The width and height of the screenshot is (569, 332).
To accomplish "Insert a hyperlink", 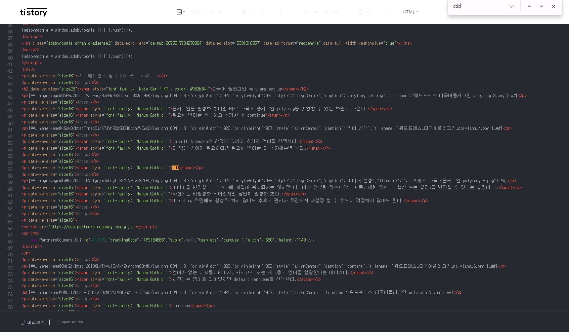I will click(370, 12).
